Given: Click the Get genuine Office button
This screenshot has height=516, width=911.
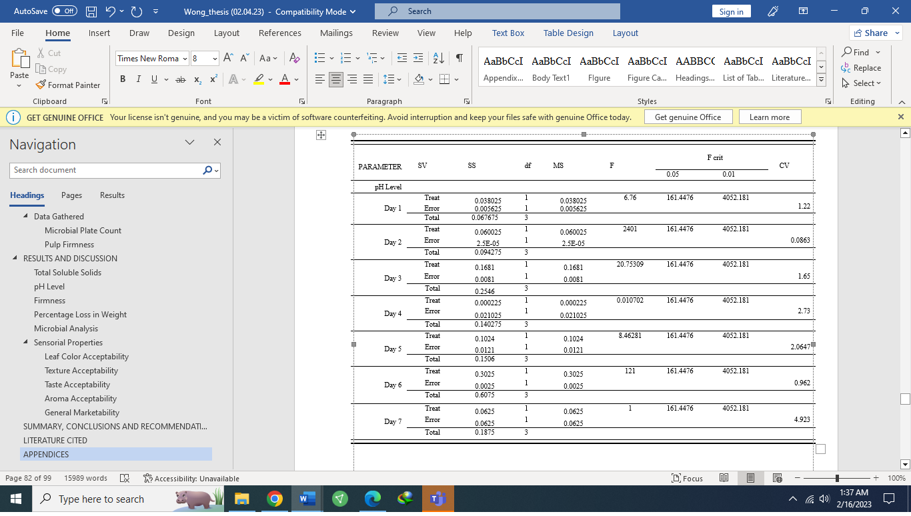Looking at the screenshot, I should (688, 116).
